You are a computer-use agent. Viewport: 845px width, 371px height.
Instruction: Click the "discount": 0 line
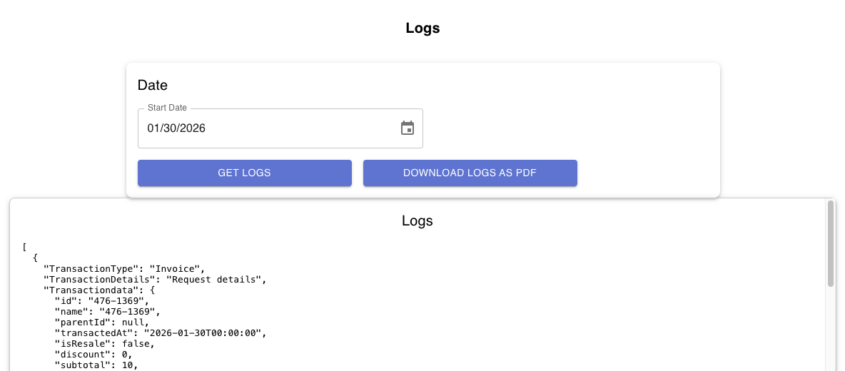(93, 355)
